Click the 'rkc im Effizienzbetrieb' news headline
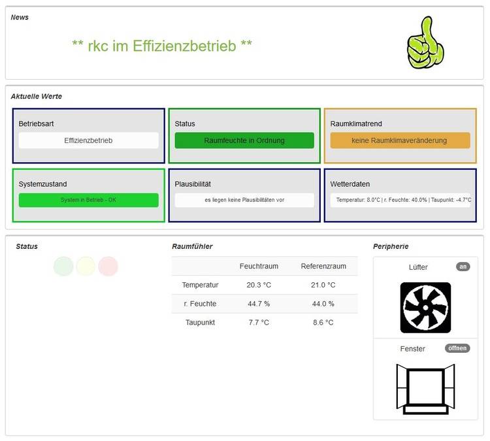 (x=162, y=45)
